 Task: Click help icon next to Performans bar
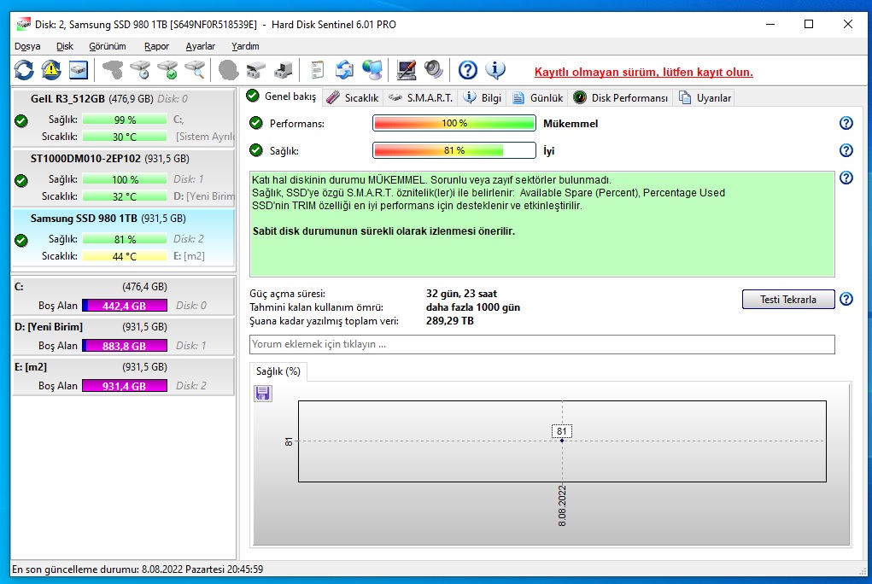[x=846, y=123]
